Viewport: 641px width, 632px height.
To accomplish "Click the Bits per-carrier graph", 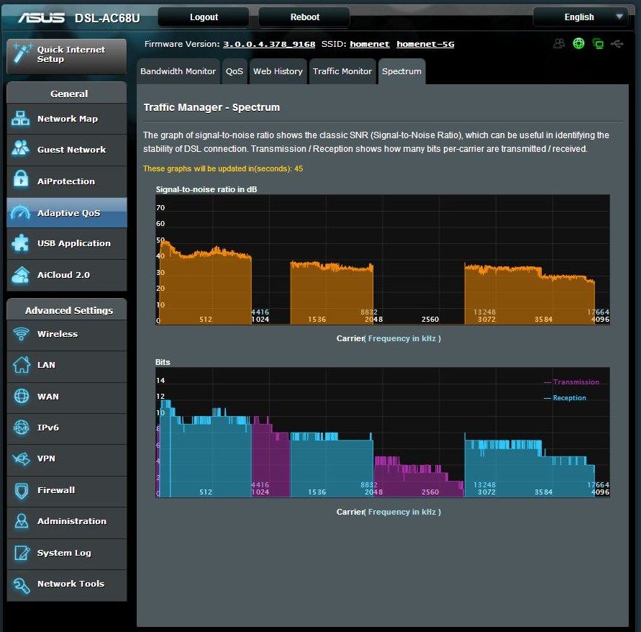I will tap(383, 433).
